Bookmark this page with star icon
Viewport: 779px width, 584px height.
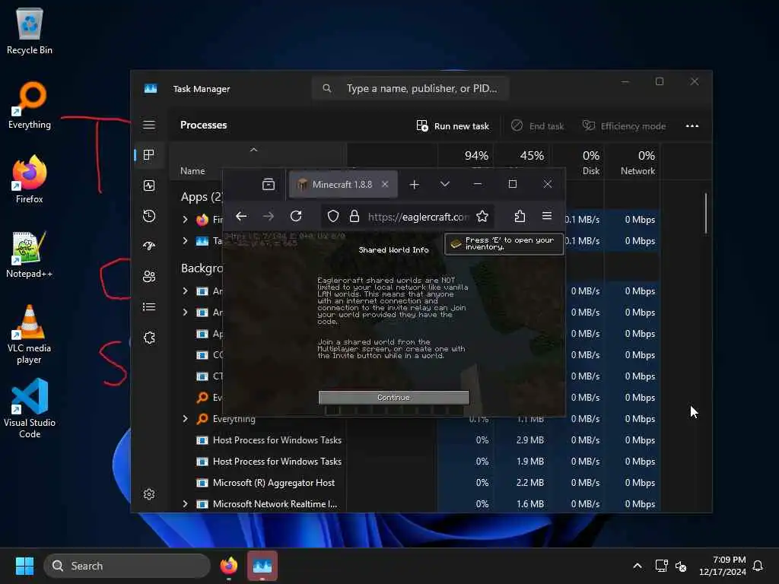point(482,216)
